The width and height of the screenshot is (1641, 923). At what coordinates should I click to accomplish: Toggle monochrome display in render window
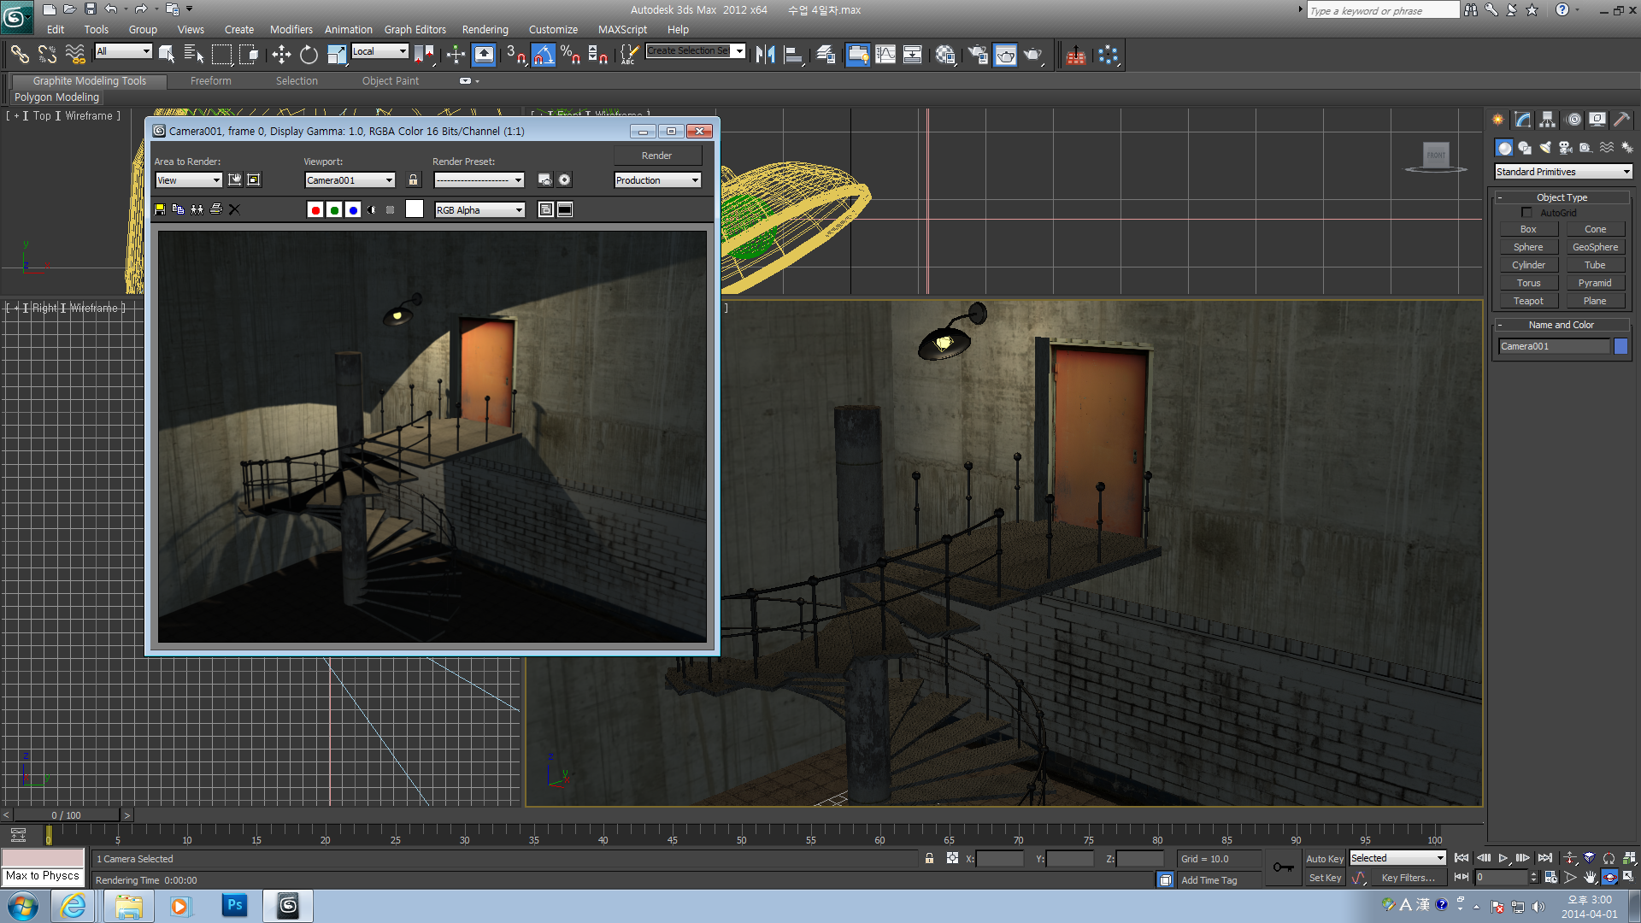[391, 210]
